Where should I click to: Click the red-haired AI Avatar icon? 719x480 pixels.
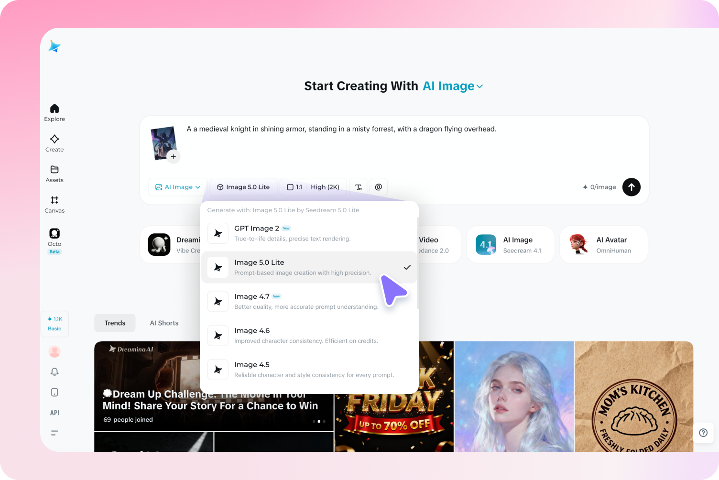coord(579,245)
